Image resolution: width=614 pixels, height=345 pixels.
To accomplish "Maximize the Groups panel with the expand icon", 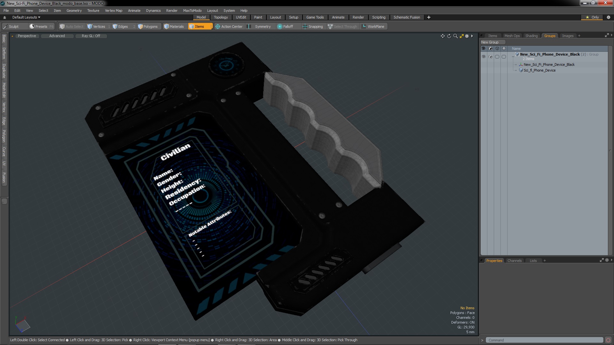I will point(607,35).
